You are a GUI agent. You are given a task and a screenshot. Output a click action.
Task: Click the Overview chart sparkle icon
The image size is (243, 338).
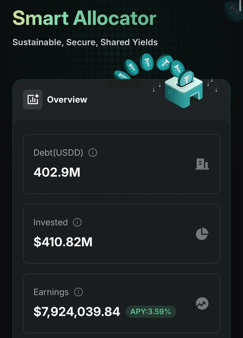[33, 99]
